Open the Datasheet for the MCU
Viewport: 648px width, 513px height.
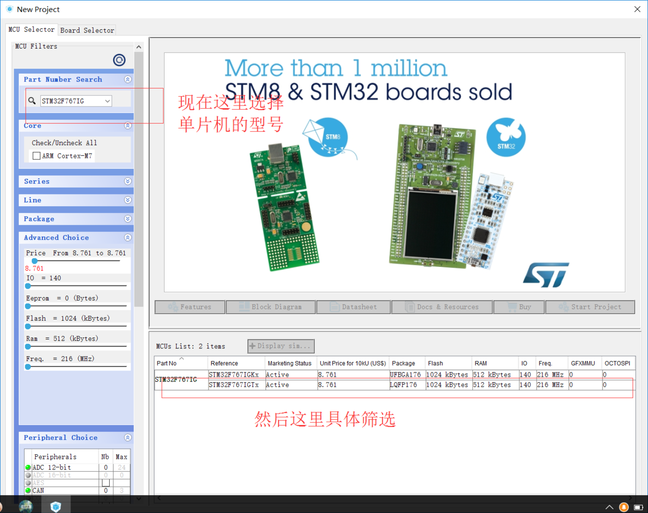pos(353,307)
